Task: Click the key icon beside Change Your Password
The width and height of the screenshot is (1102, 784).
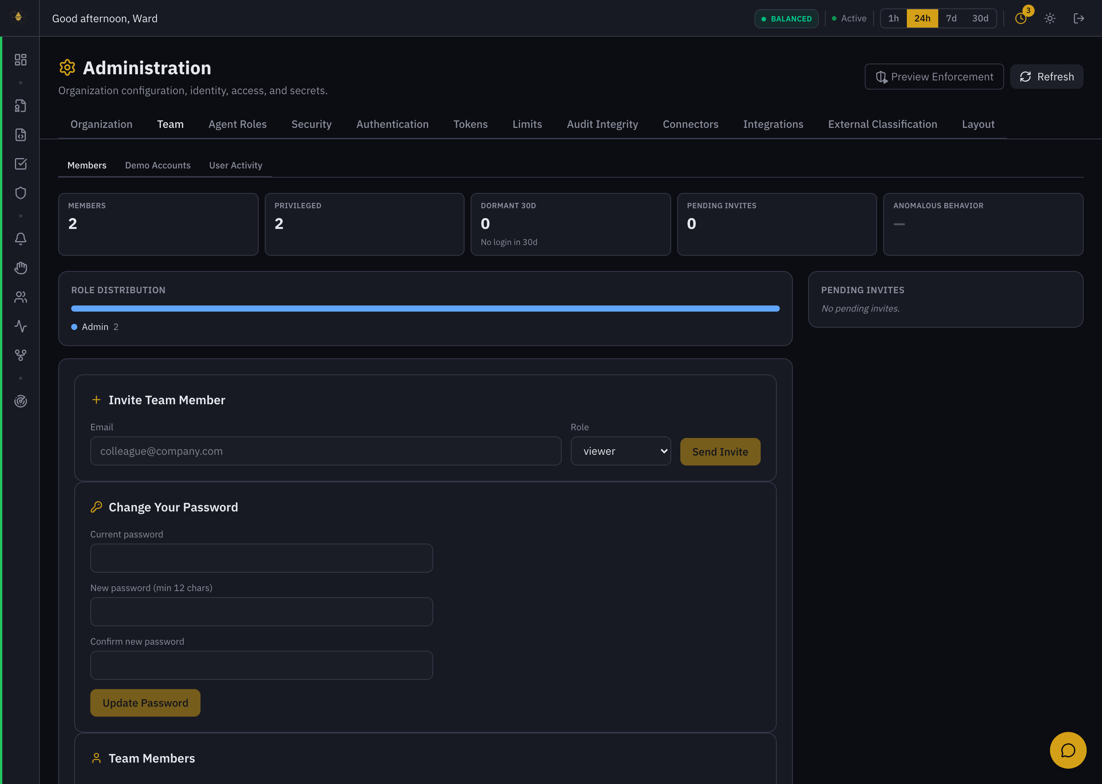Action: (96, 507)
